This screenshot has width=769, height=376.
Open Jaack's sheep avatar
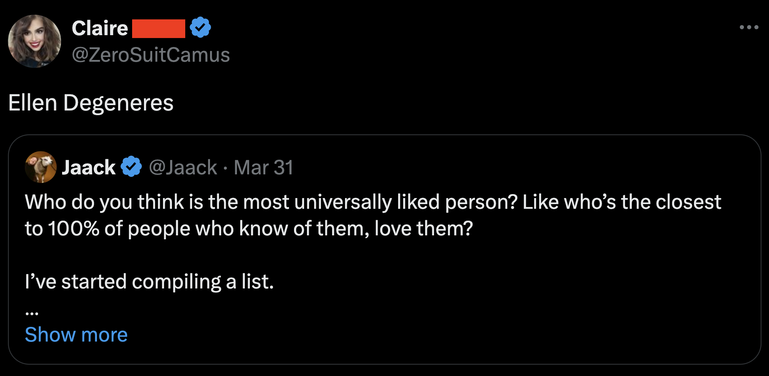(41, 167)
